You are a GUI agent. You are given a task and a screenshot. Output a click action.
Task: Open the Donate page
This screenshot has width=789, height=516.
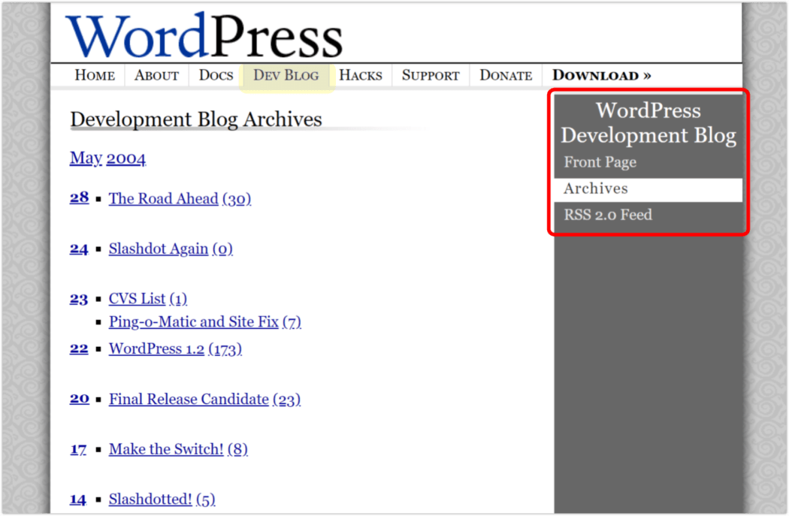pos(506,75)
